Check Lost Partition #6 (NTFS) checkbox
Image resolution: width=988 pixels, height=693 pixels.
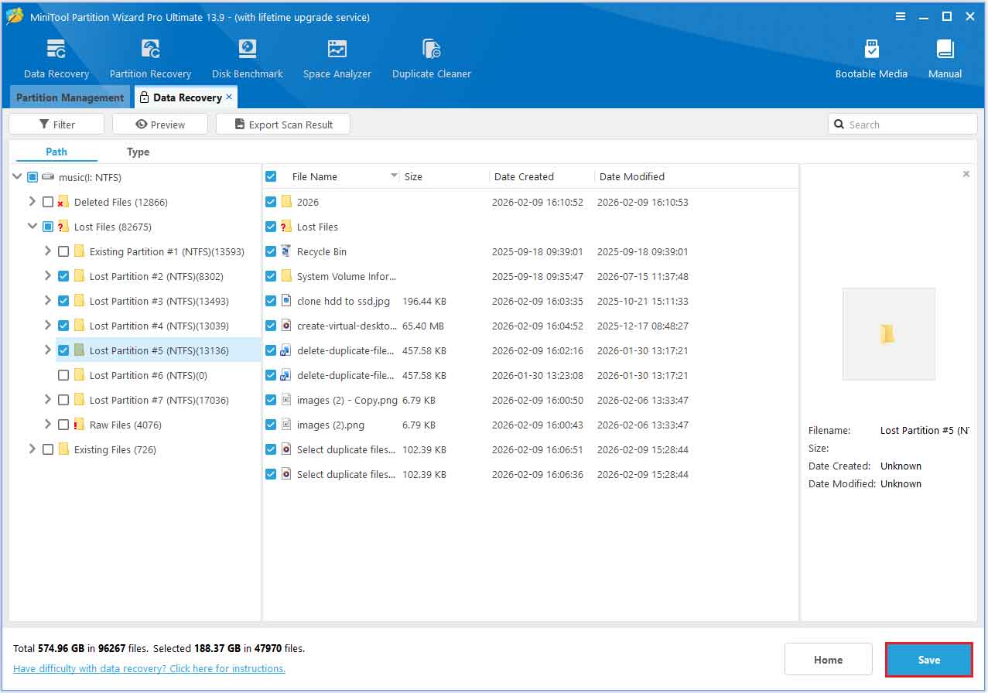63,375
